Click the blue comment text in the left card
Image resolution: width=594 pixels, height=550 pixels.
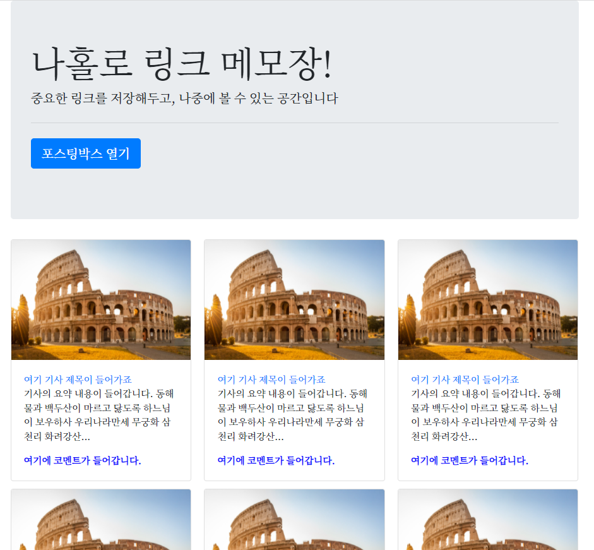(82, 460)
